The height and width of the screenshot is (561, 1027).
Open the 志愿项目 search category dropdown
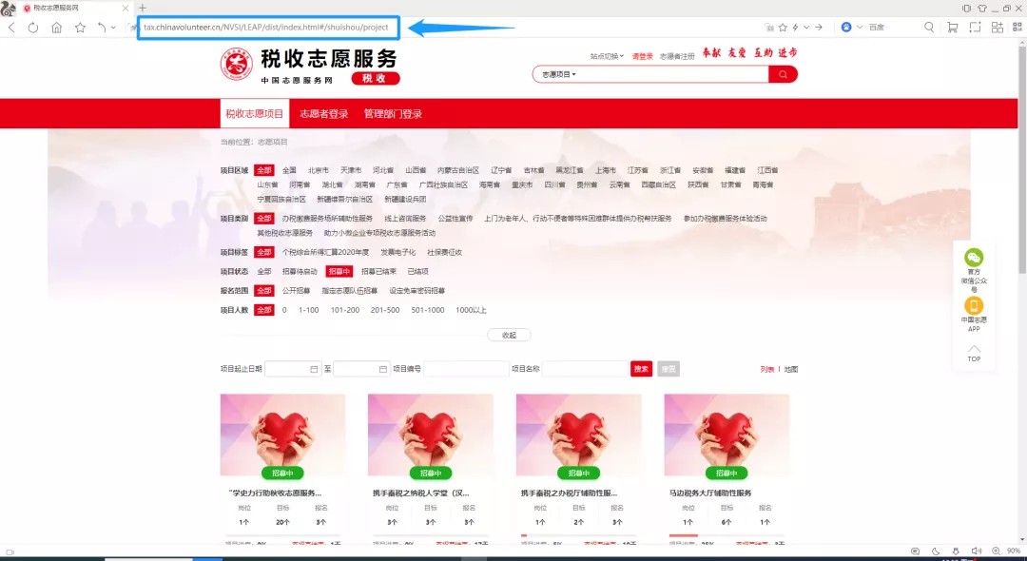click(x=557, y=74)
